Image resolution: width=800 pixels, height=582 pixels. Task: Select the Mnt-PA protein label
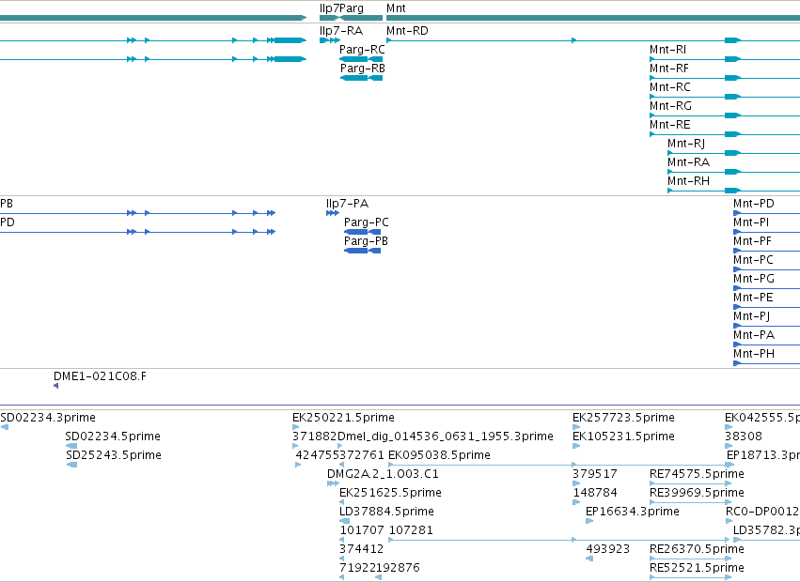pos(754,335)
